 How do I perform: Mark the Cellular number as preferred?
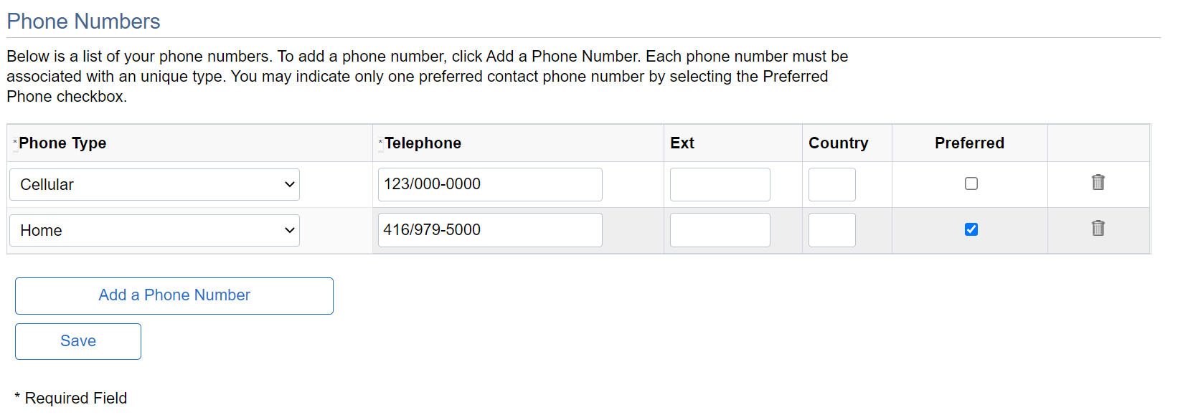point(971,183)
